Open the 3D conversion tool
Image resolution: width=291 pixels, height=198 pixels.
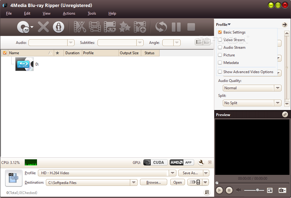(x=110, y=27)
